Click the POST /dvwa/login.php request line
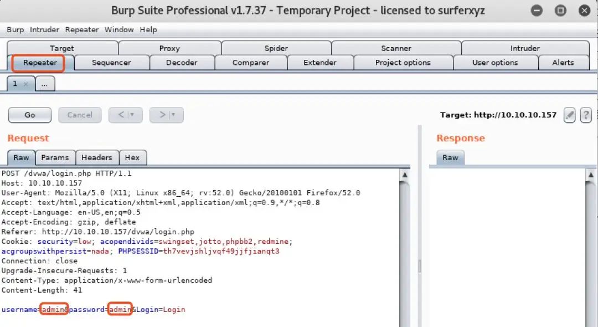The width and height of the screenshot is (598, 327). tap(66, 173)
